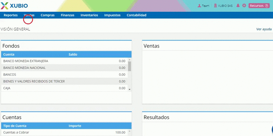Select BIENES Y VALORES RECIBIDOS DE TERCER row

pos(65,81)
